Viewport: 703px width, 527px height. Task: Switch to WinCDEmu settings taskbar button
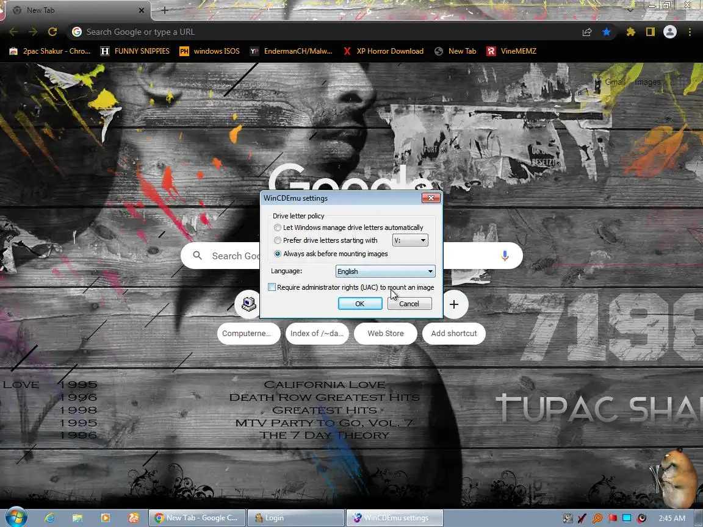coord(395,518)
